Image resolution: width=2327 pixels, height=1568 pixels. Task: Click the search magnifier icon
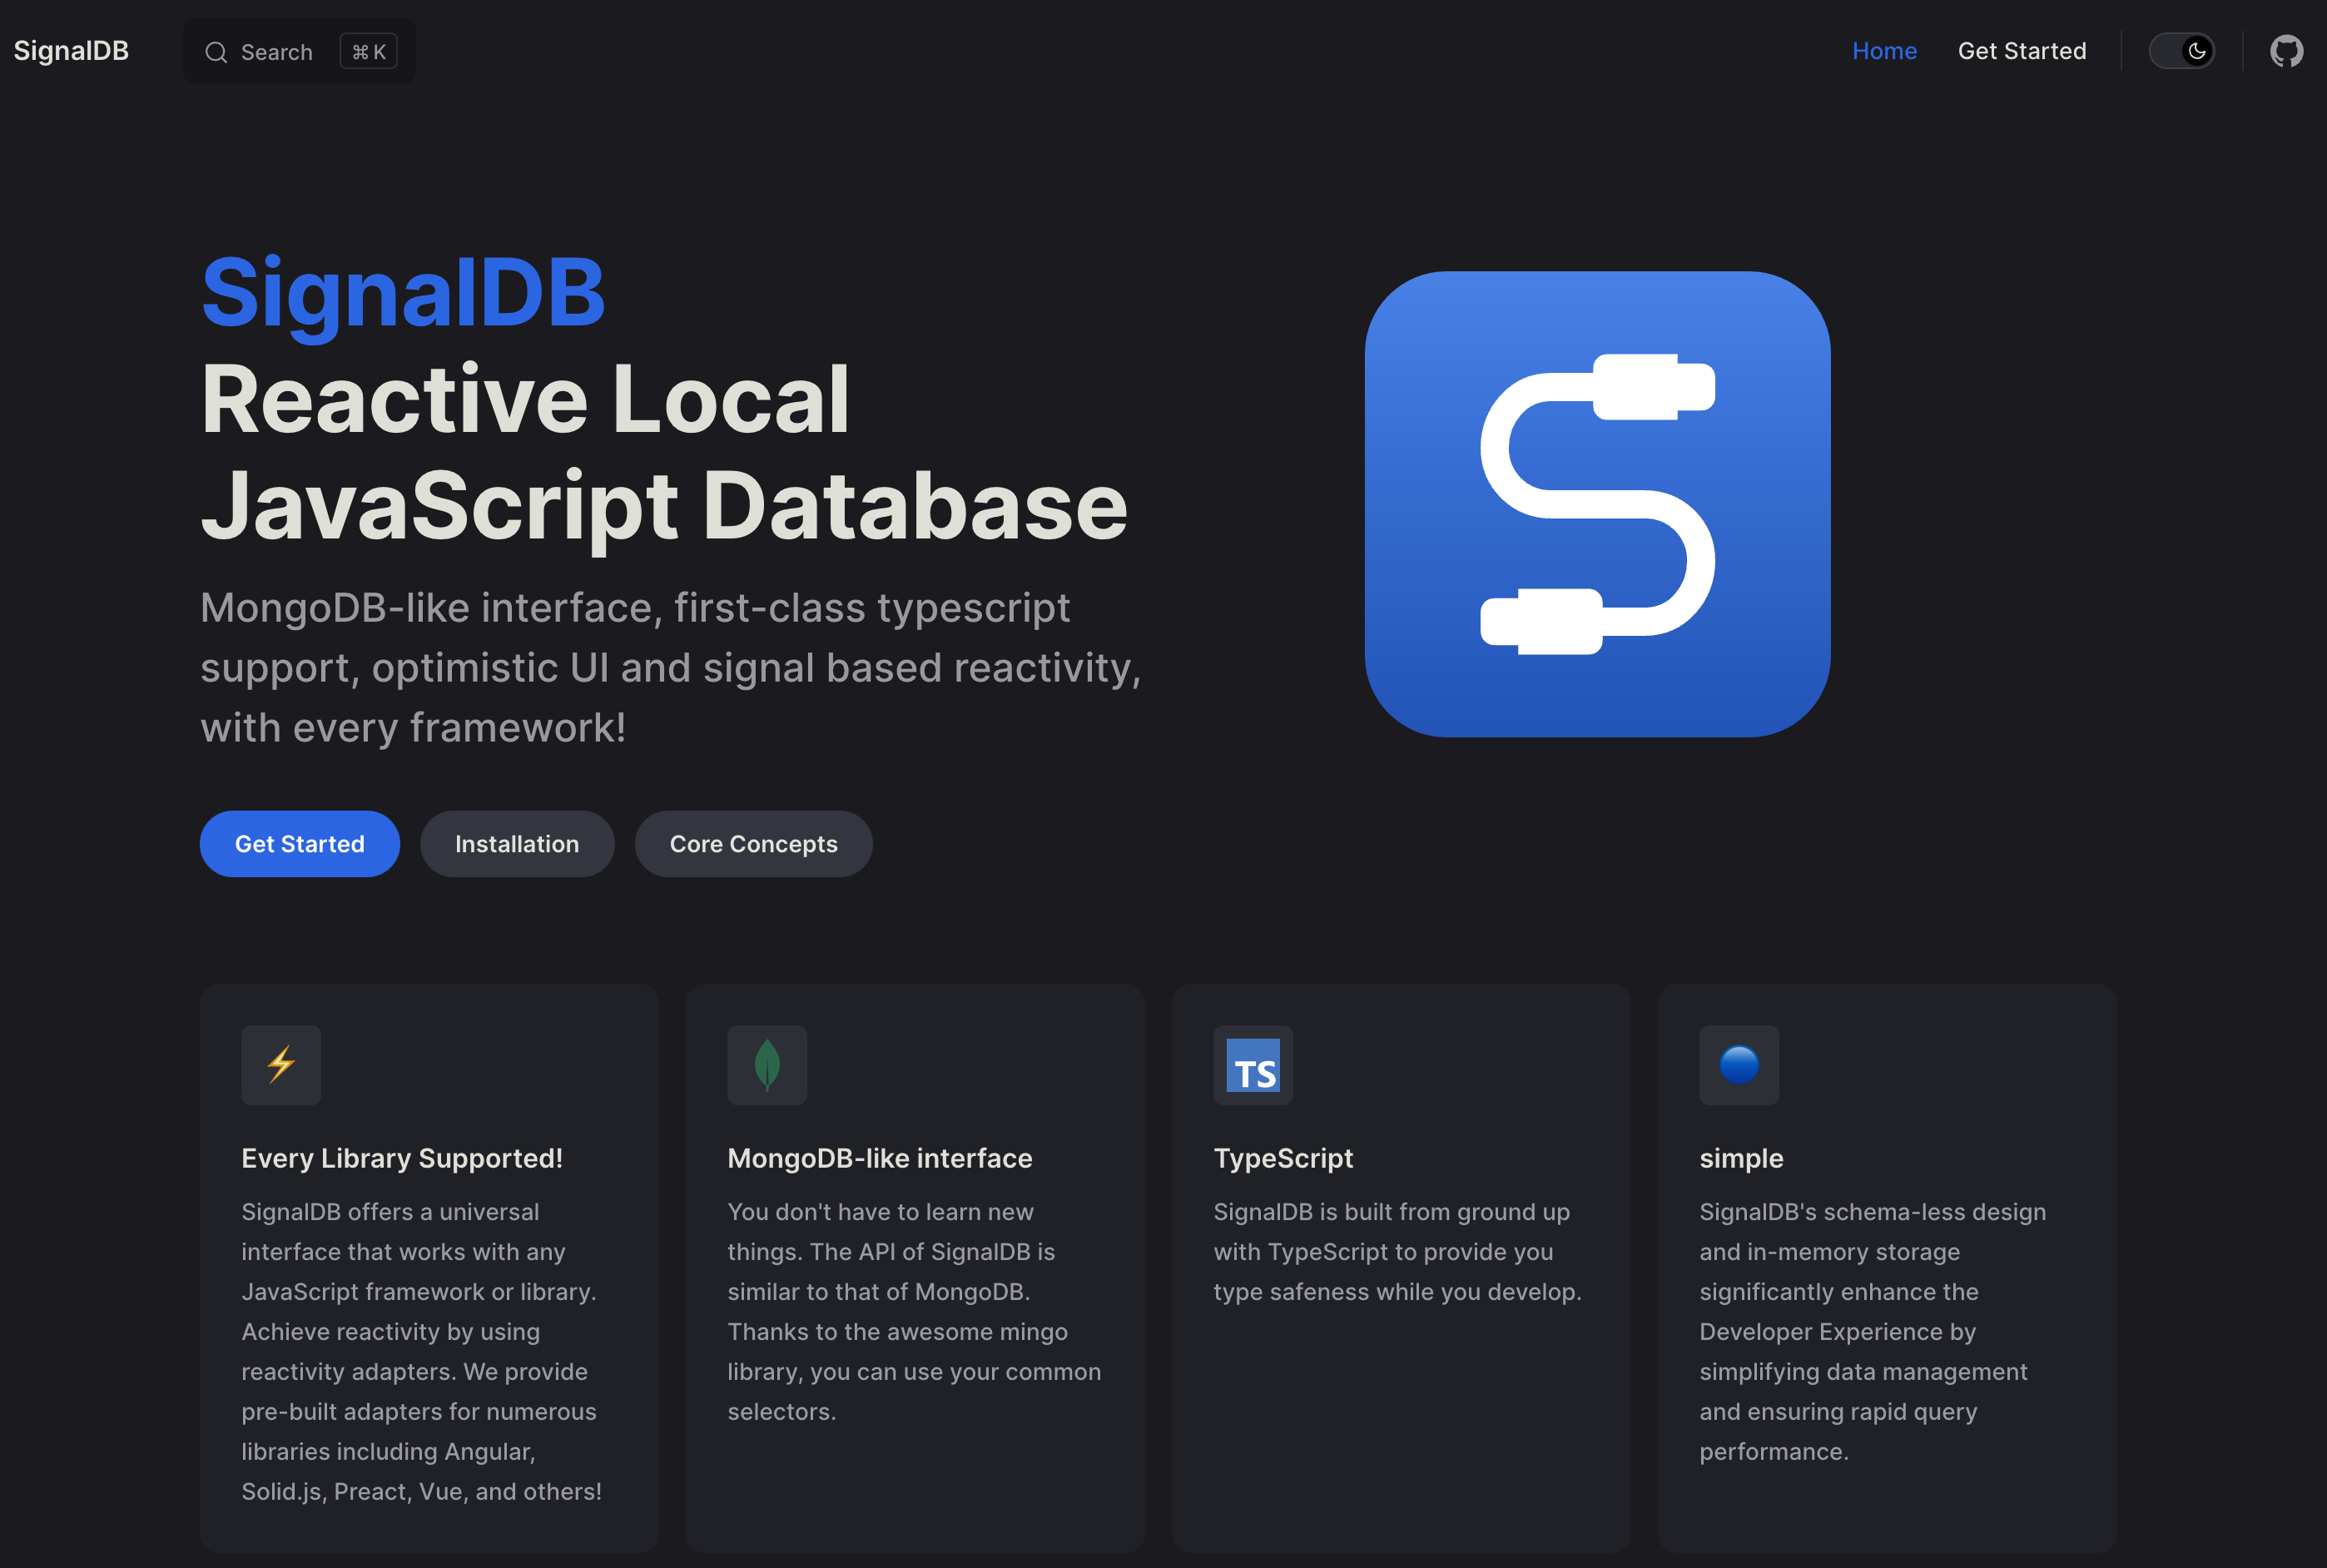pos(216,52)
